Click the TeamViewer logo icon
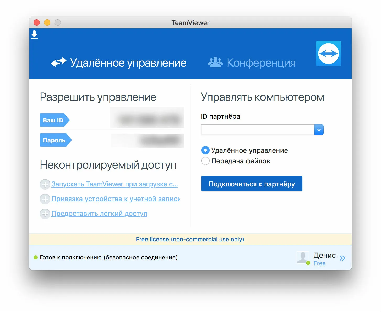This screenshot has width=381, height=312. click(x=328, y=54)
